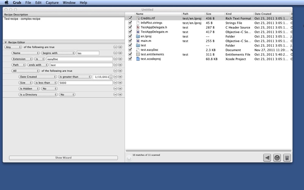Remove the nested All group

coord(116,71)
